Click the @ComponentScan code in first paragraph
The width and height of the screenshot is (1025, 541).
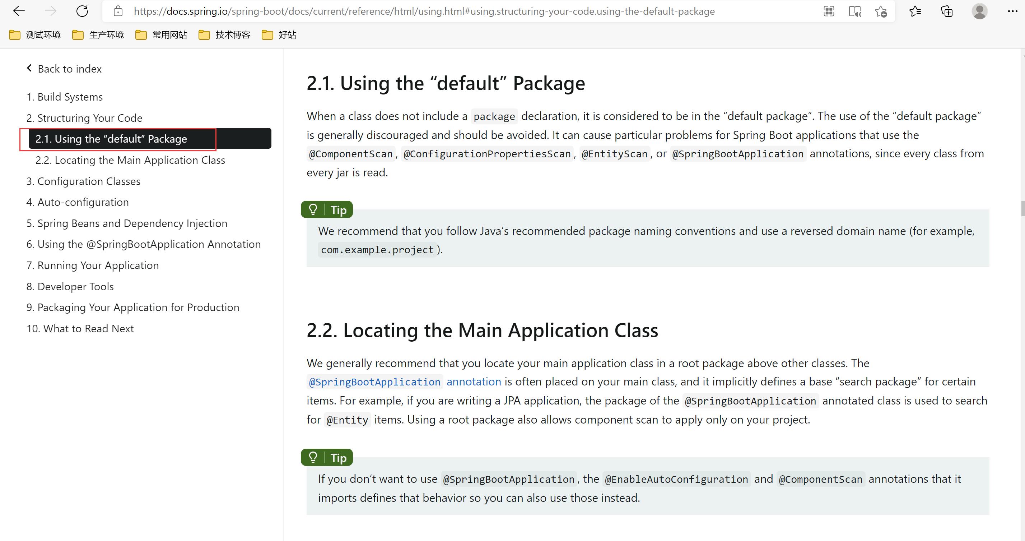click(x=351, y=154)
